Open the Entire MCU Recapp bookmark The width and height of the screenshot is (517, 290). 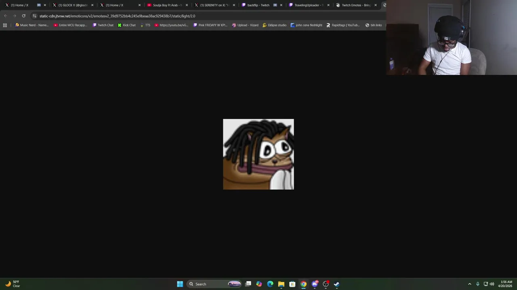click(70, 25)
